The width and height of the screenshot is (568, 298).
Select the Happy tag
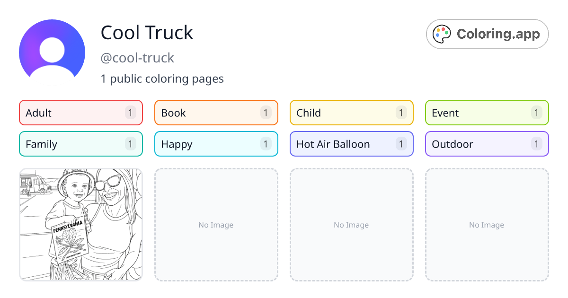(216, 144)
